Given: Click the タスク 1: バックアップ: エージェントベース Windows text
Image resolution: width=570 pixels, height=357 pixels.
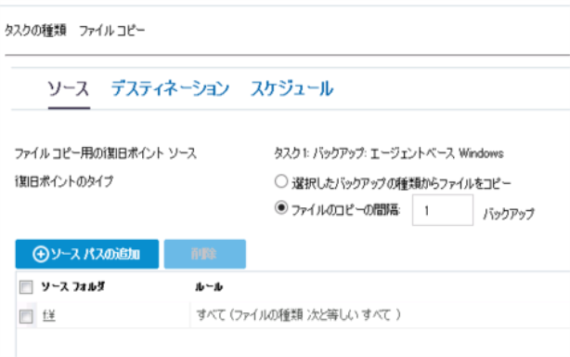Looking at the screenshot, I should point(389,153).
